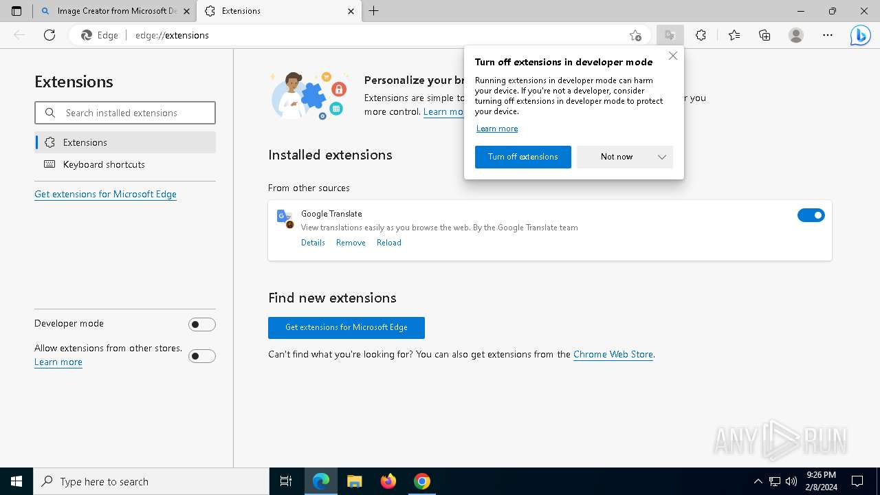Open the Chrome Web Store link

[x=613, y=355]
